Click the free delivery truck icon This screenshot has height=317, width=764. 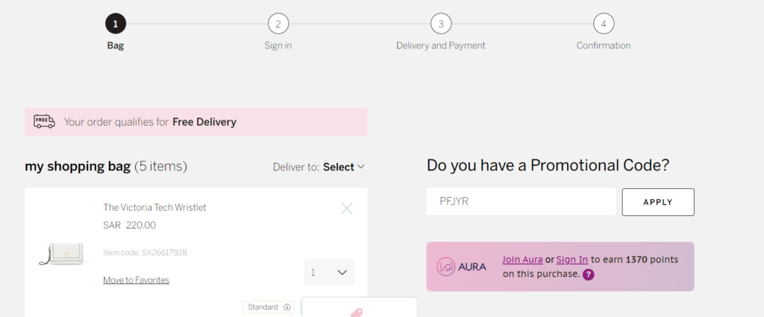point(44,121)
